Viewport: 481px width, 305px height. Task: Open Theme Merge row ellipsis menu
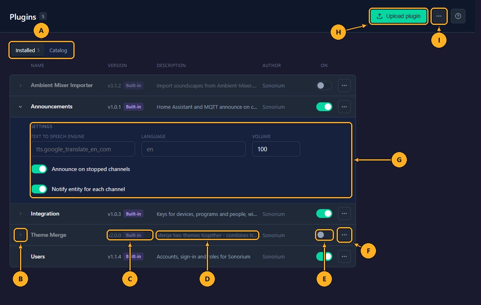[x=344, y=235]
